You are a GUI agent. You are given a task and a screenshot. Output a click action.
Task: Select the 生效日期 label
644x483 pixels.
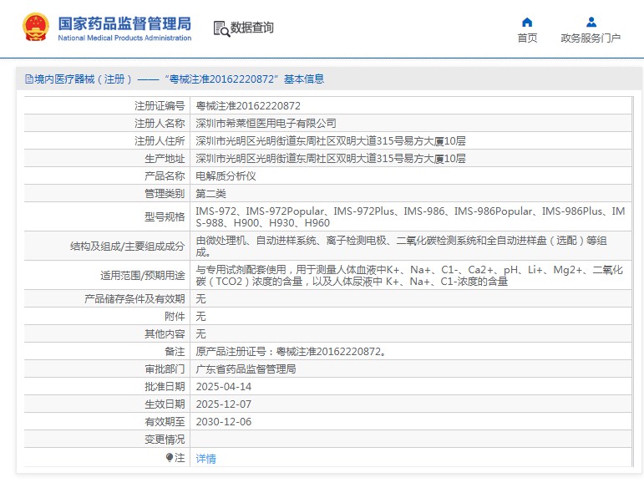(165, 404)
